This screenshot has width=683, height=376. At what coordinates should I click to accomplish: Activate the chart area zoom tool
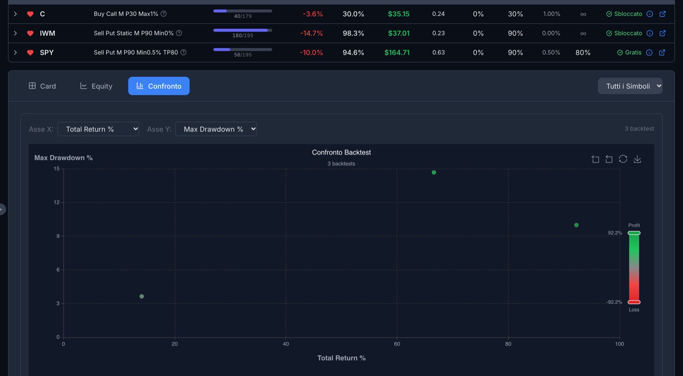click(595, 159)
